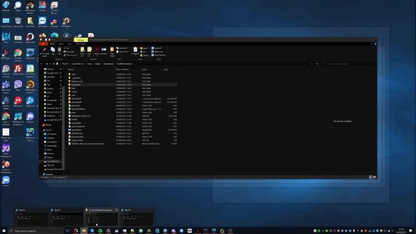This screenshot has width=416, height=234.
Task: Switch to the View ribbon tab
Action: coord(70,44)
